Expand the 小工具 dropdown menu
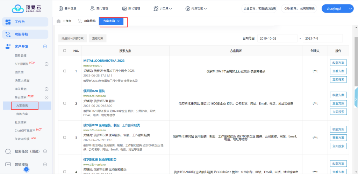Screen dimensions: 358x174 point(163,8)
